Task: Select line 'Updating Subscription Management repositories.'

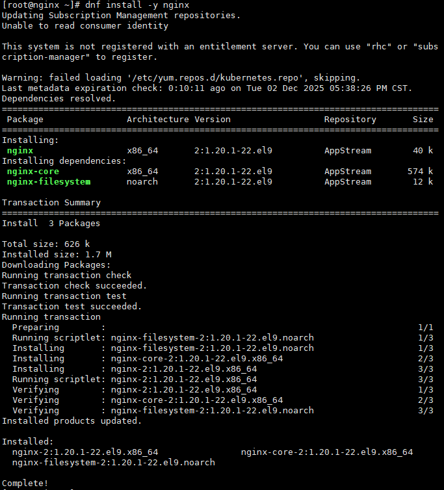Action: [122, 16]
